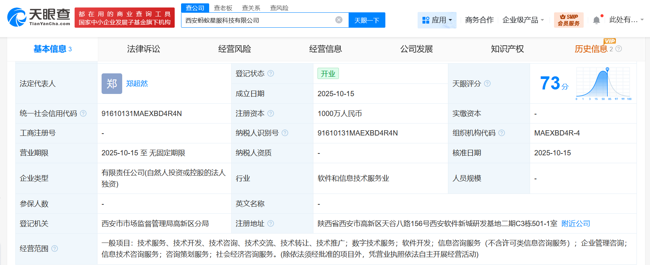Image resolution: width=650 pixels, height=265 pixels.
Task: Open the 知识产权 tab
Action: point(507,49)
